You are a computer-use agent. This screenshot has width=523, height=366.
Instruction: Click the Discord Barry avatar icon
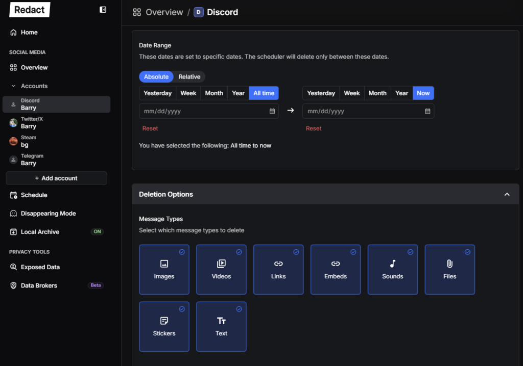pyautogui.click(x=13, y=104)
